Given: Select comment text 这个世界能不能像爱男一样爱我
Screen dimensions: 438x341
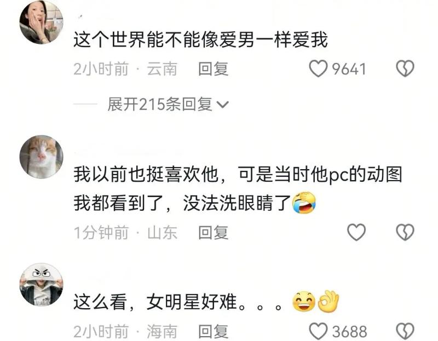Looking at the screenshot, I should [200, 39].
